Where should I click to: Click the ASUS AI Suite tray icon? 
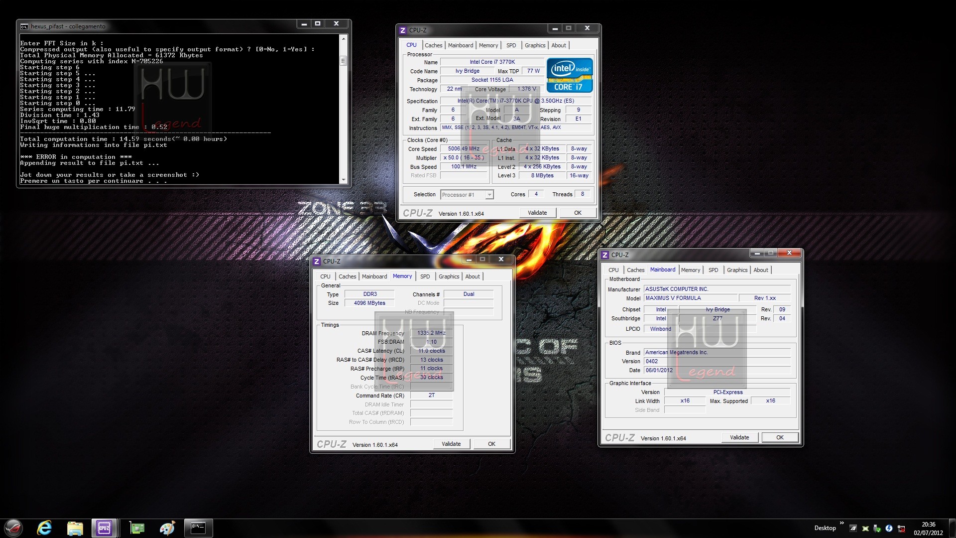pos(853,528)
